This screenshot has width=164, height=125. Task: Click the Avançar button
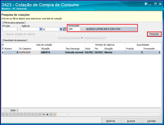click(x=131, y=121)
